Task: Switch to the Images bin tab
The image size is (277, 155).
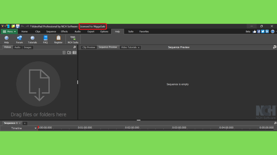Action: pos(28,47)
